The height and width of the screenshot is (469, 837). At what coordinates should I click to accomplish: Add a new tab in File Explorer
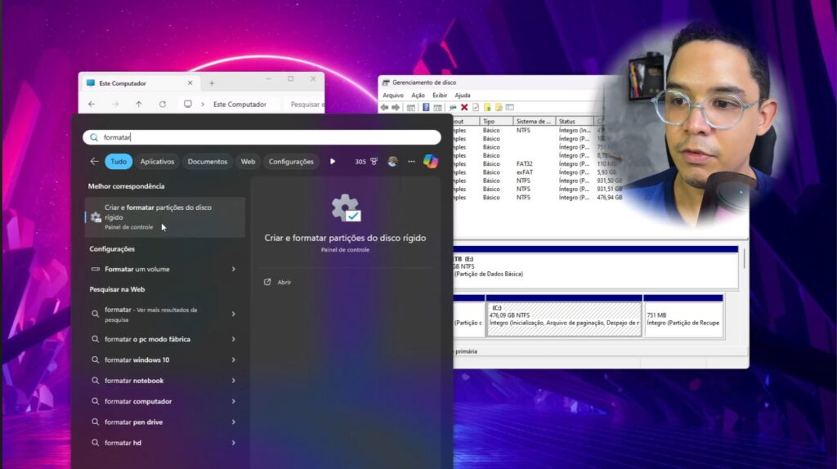point(212,83)
